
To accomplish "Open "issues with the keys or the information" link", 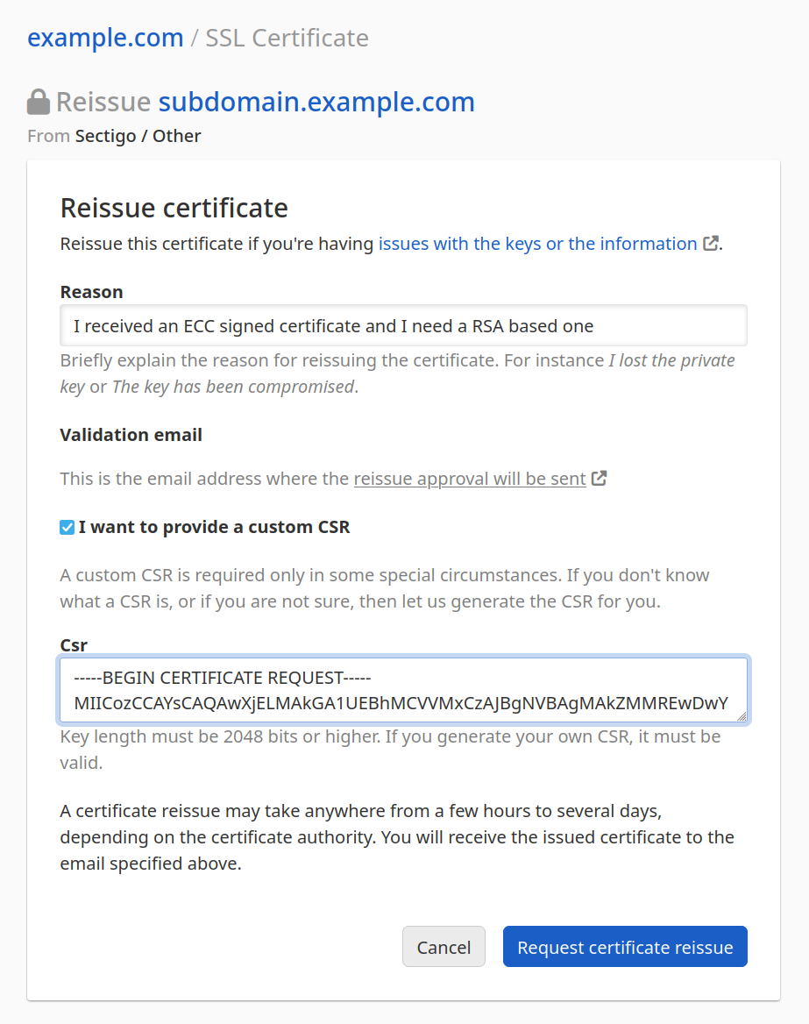I will 537,244.
